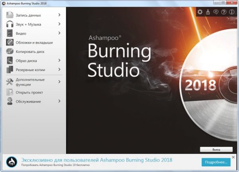The image size is (239, 172).
Task: Click the Выход button
Action: [x=216, y=149]
